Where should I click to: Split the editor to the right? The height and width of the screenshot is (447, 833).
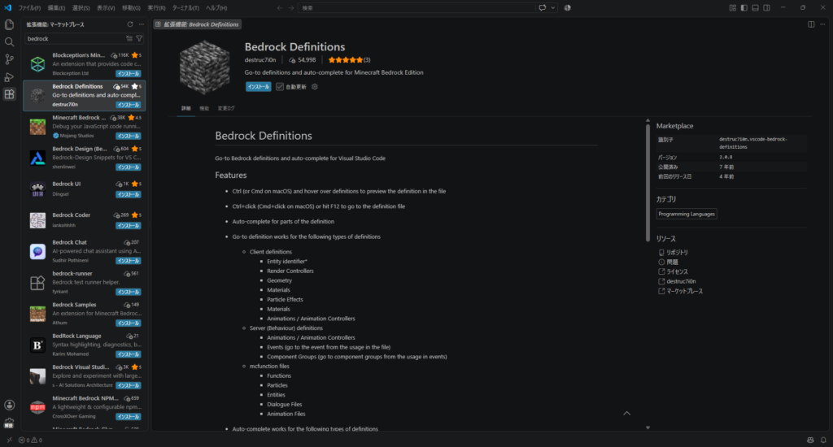(811, 24)
